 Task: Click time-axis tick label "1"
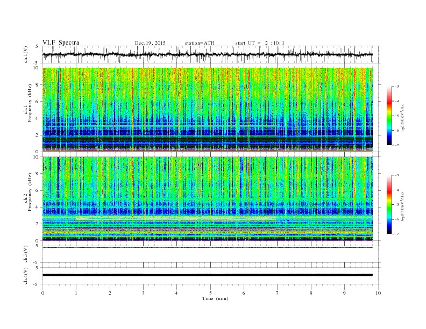[x=76, y=293]
